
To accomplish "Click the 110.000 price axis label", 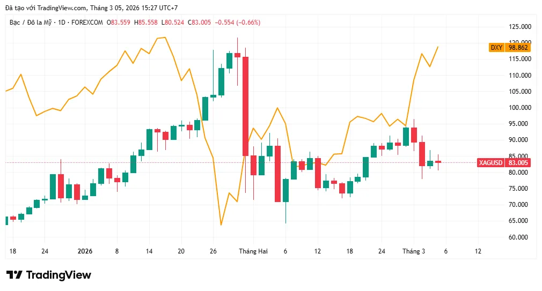I will click(520, 75).
